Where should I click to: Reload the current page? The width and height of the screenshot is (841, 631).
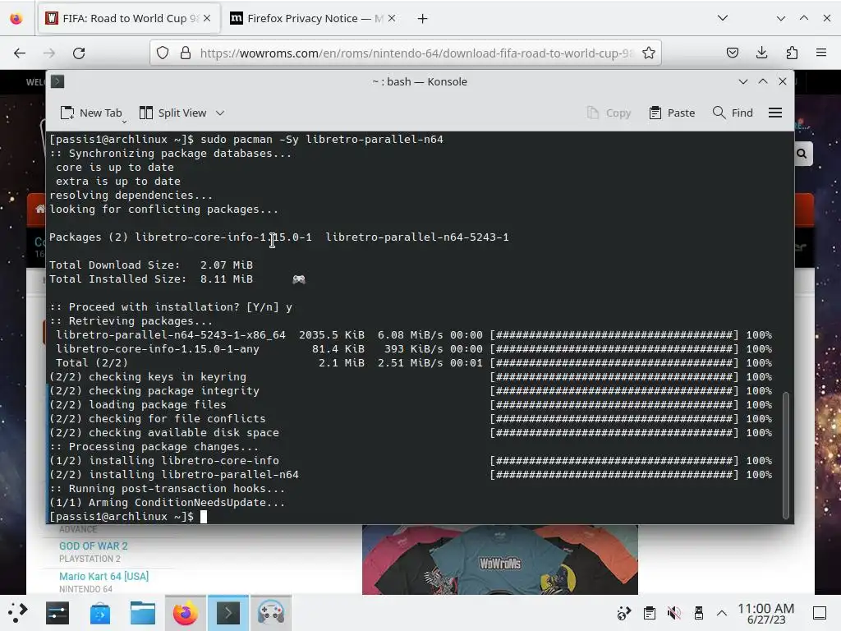tap(79, 53)
